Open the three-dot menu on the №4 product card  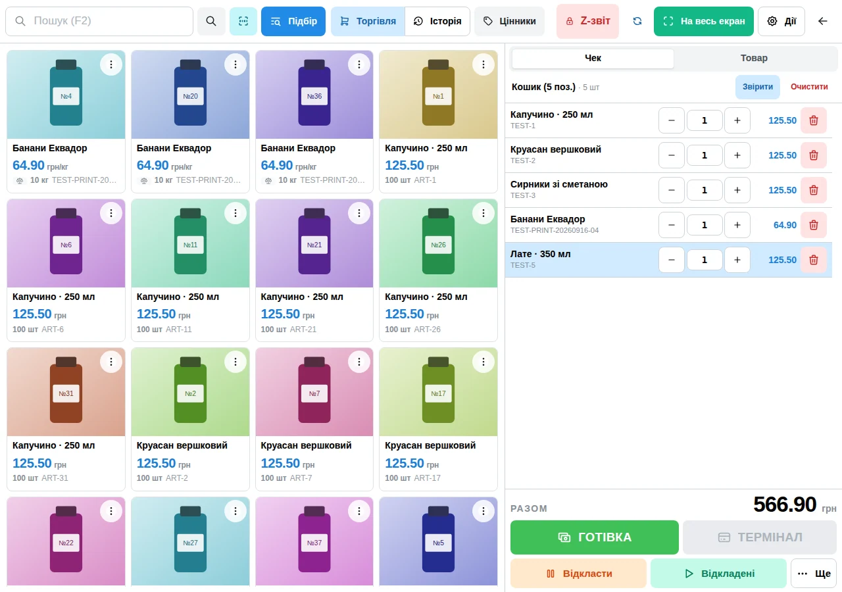point(111,64)
